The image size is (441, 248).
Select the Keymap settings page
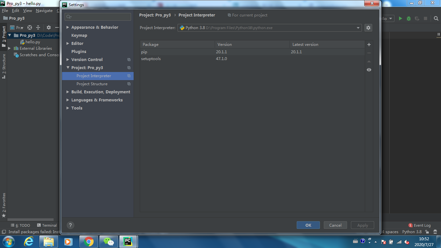tap(79, 36)
